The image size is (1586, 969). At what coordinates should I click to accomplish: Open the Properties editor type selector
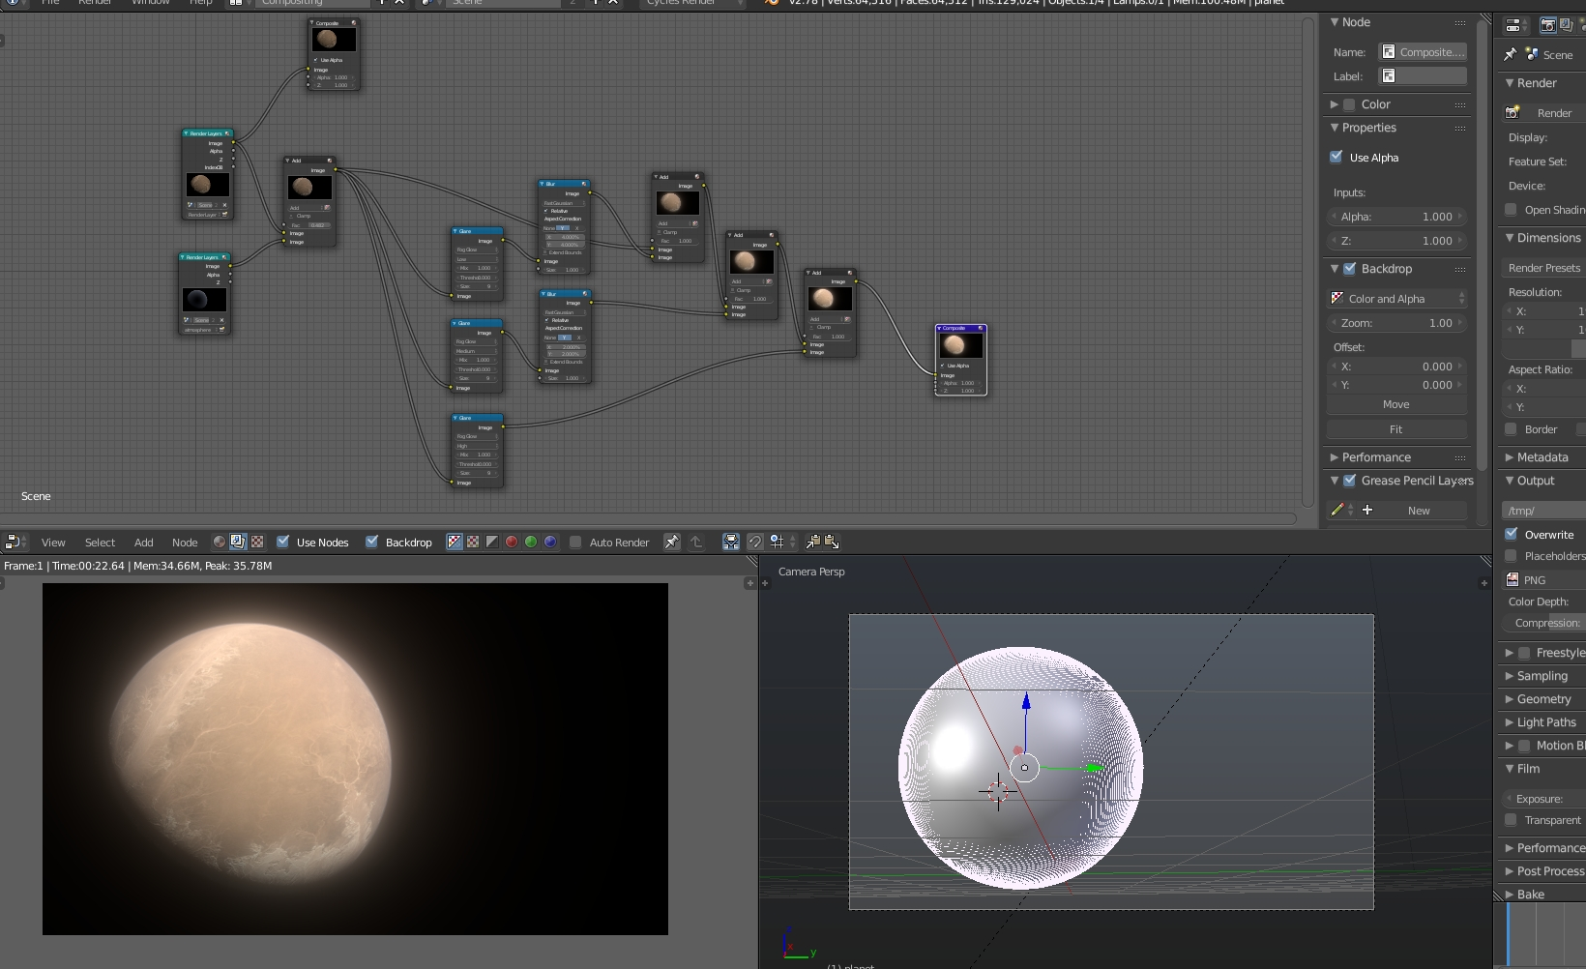(1517, 26)
